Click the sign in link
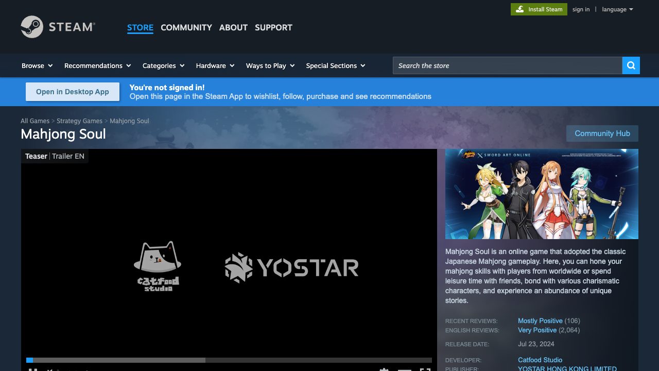The image size is (659, 371). tap(581, 9)
